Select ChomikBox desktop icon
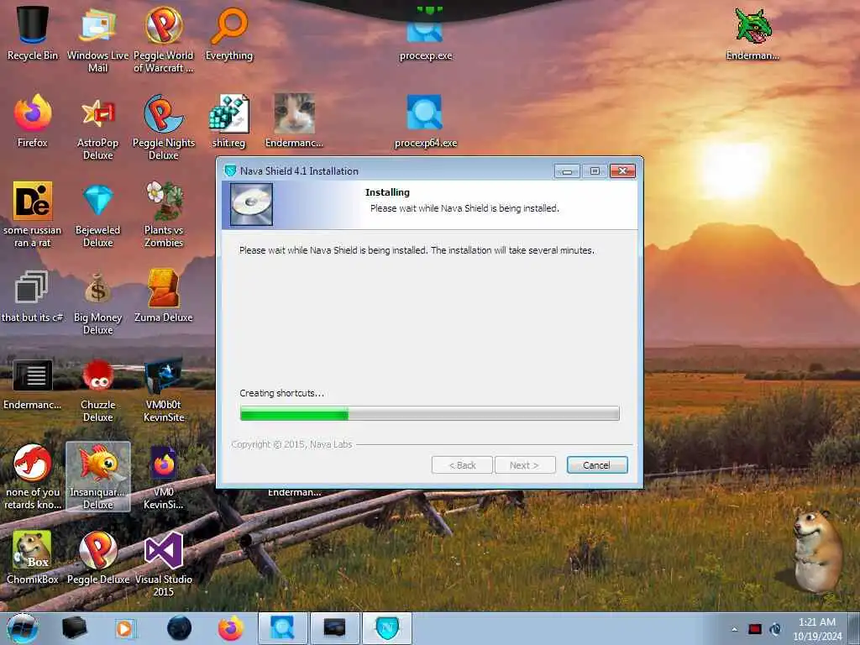This screenshot has height=645, width=860. 33,557
